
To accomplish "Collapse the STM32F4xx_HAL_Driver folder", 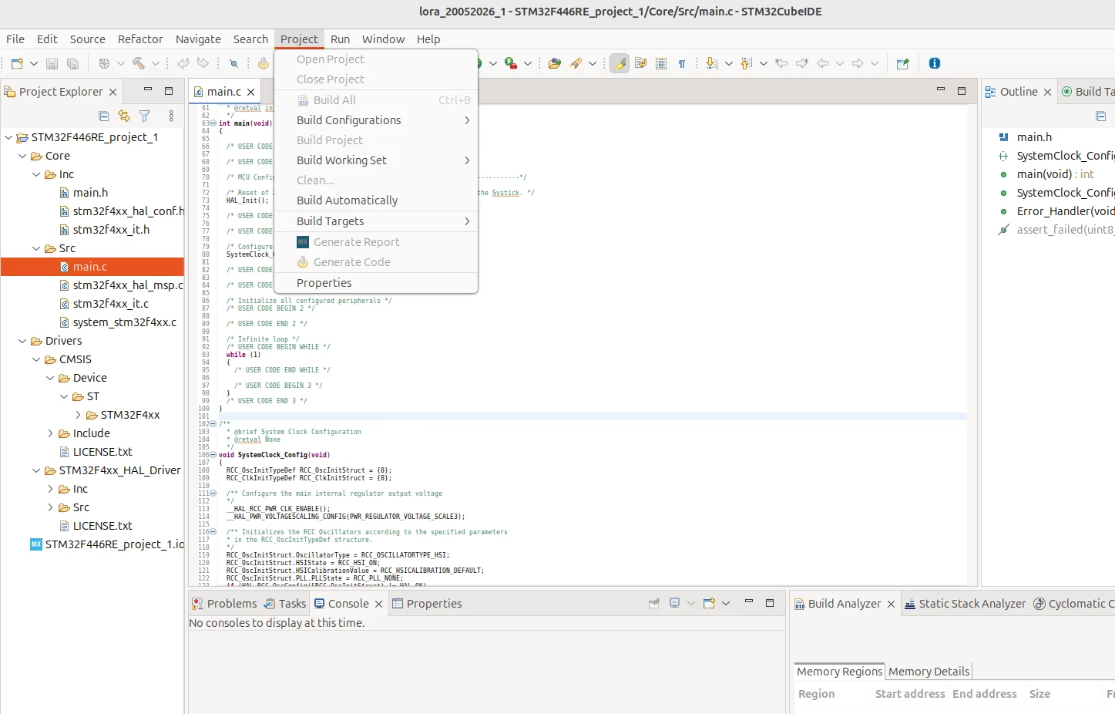I will [x=36, y=470].
